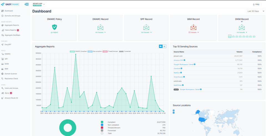Toggle Forwarded series in chart legend
The height and width of the screenshot is (136, 266).
125,51
